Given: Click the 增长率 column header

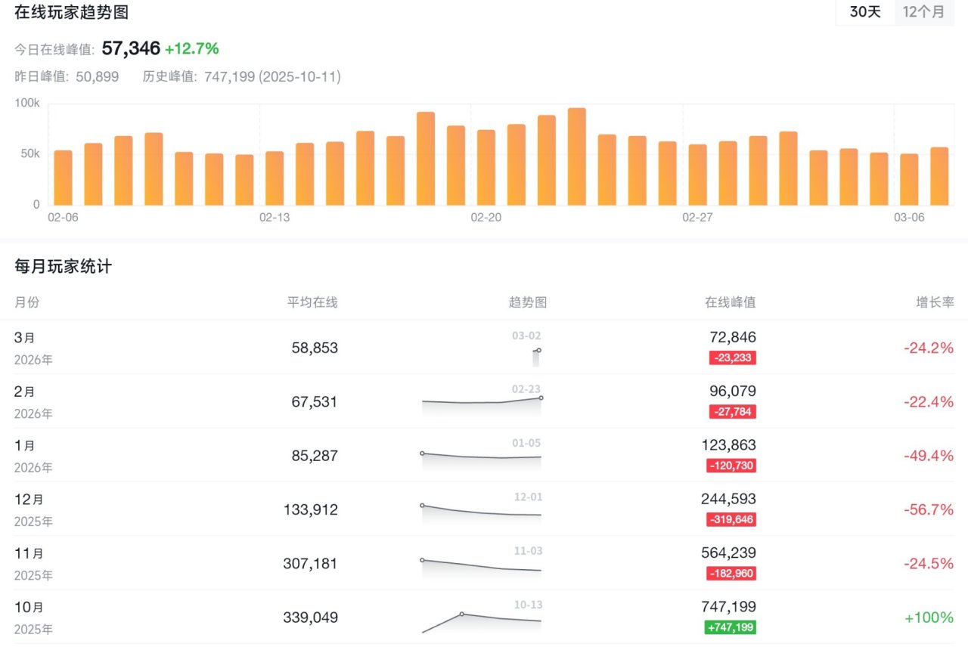Looking at the screenshot, I should coord(935,302).
